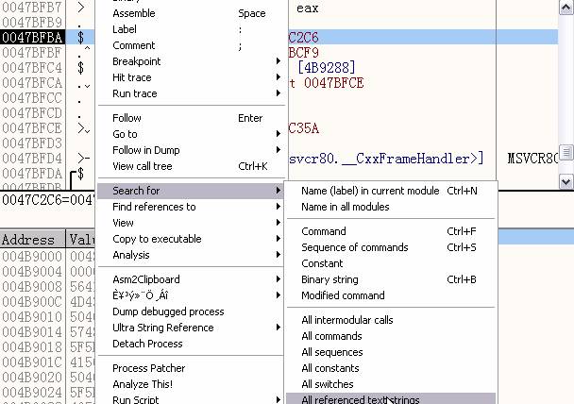The width and height of the screenshot is (574, 404).
Task: Select dump address 004B9020
Action: click(x=32, y=378)
